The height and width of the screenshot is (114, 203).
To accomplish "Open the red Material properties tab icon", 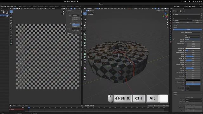I will click(171, 42).
